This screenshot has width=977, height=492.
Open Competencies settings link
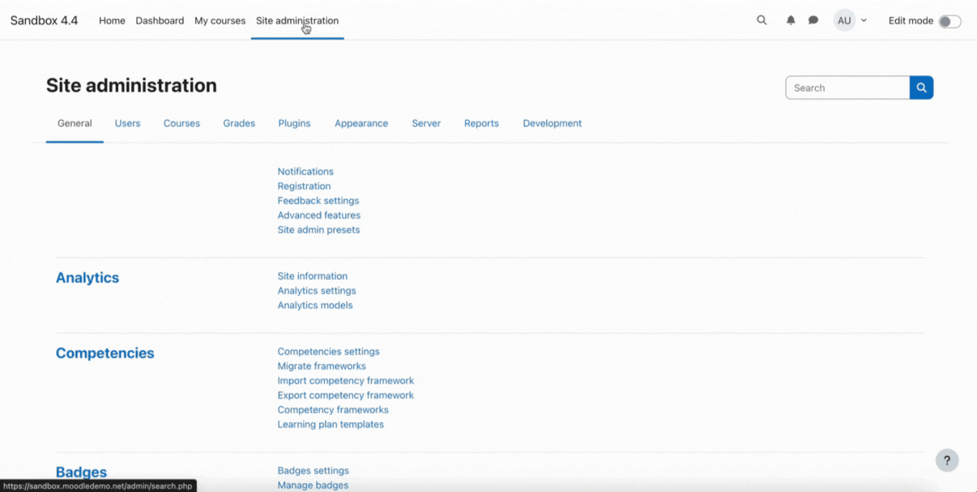[329, 351]
